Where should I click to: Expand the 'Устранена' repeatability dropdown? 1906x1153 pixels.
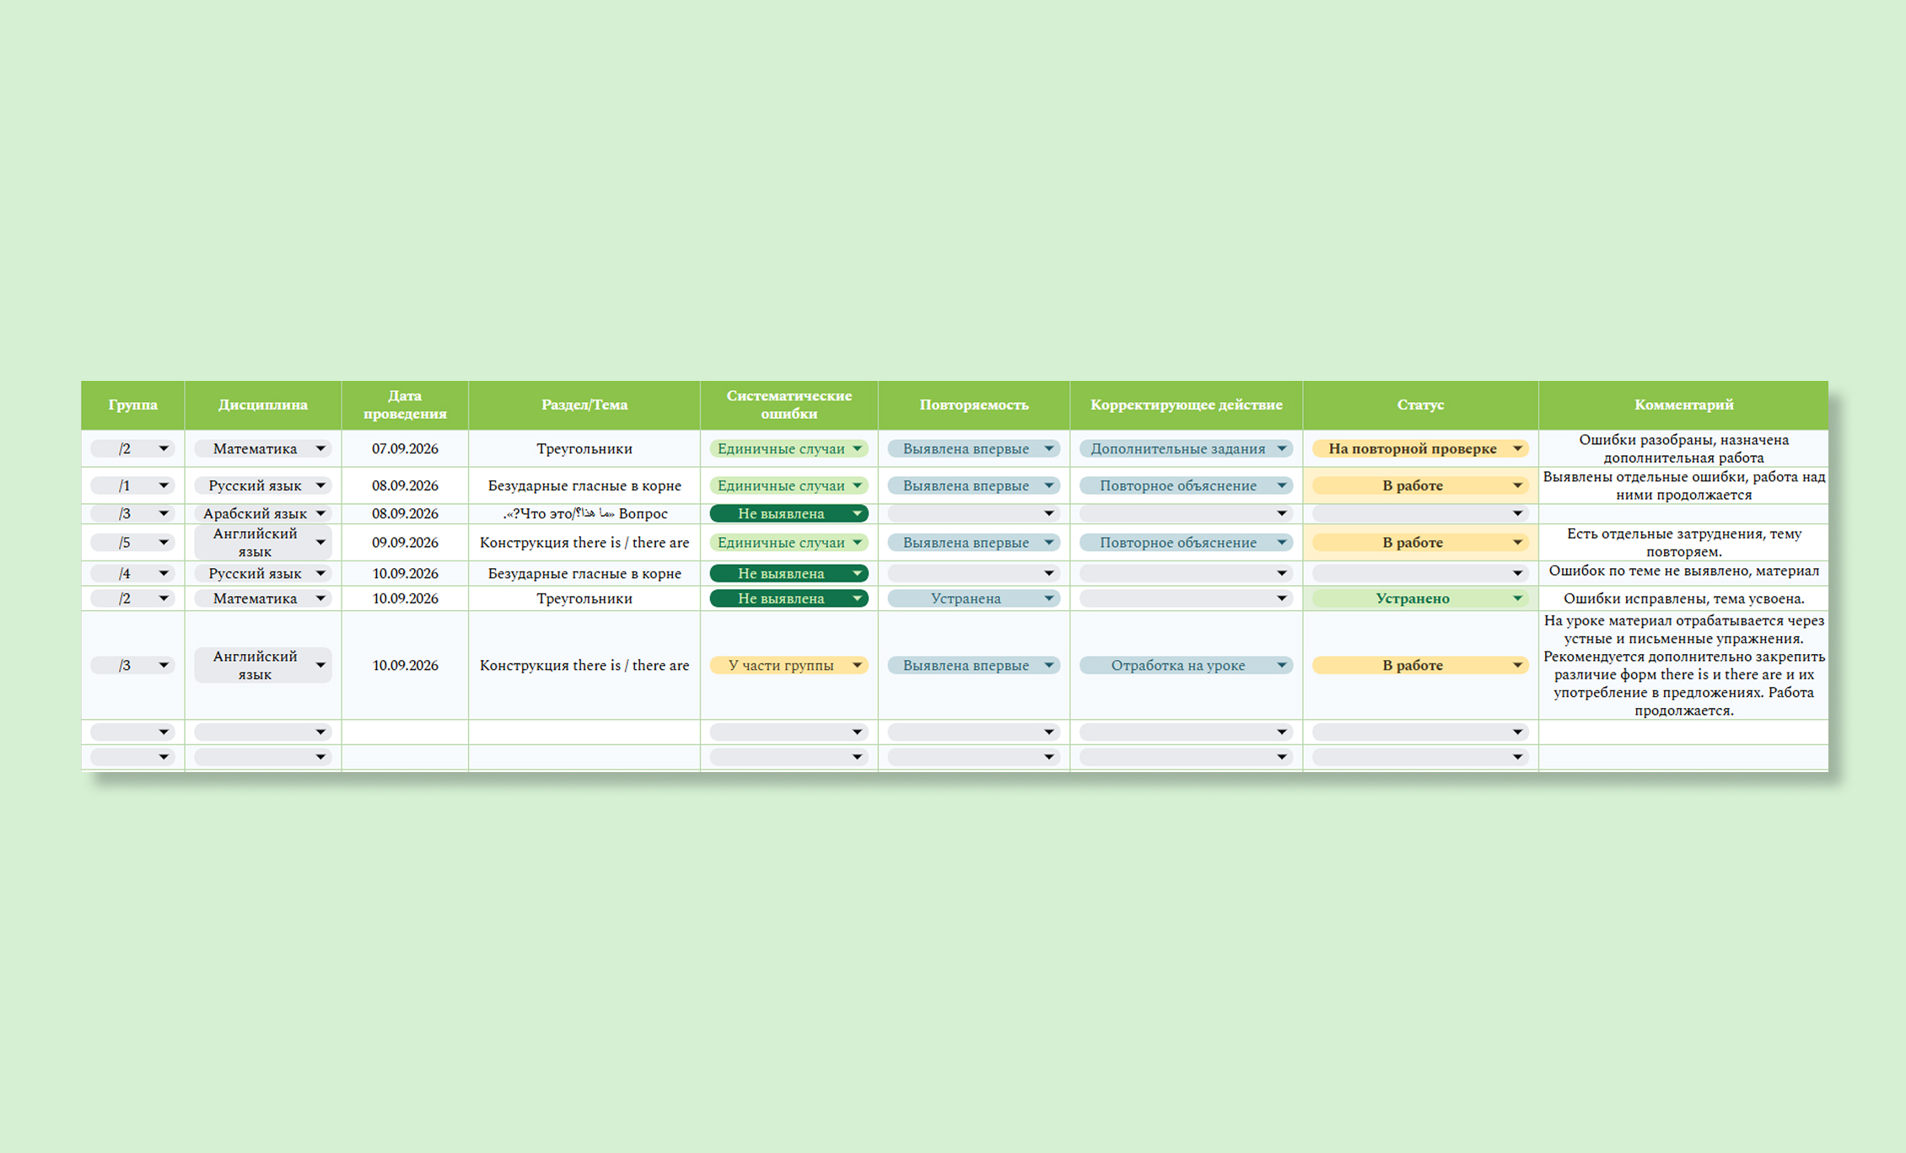tap(973, 598)
